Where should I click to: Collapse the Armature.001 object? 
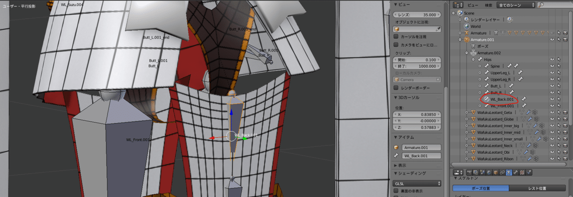(x=460, y=40)
